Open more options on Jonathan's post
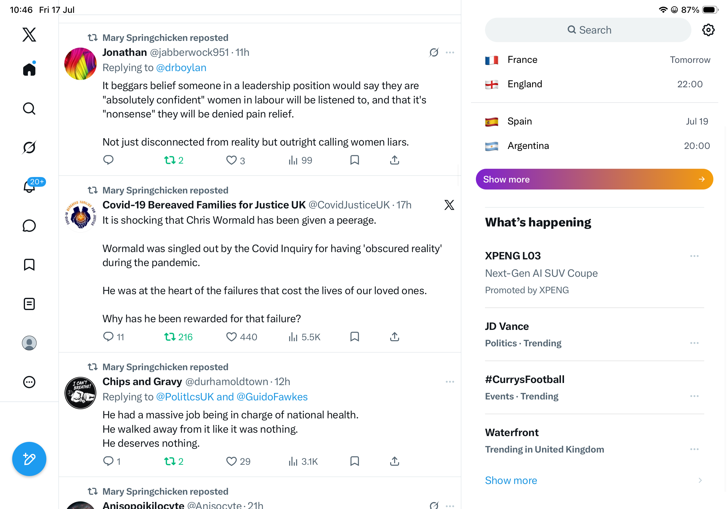This screenshot has height=509, width=728. click(x=450, y=52)
